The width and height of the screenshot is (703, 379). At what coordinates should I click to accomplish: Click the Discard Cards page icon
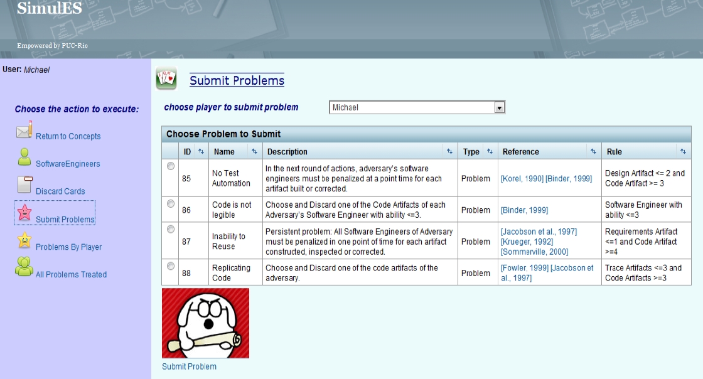[x=24, y=185]
